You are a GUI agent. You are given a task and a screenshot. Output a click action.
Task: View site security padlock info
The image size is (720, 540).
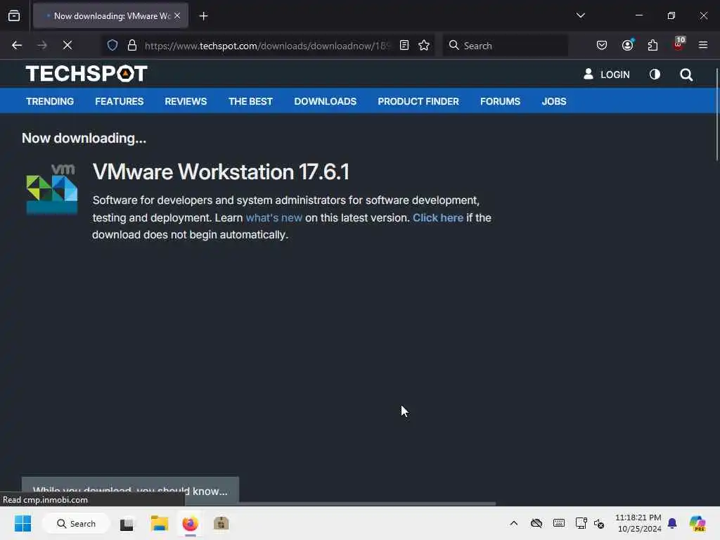pyautogui.click(x=132, y=45)
